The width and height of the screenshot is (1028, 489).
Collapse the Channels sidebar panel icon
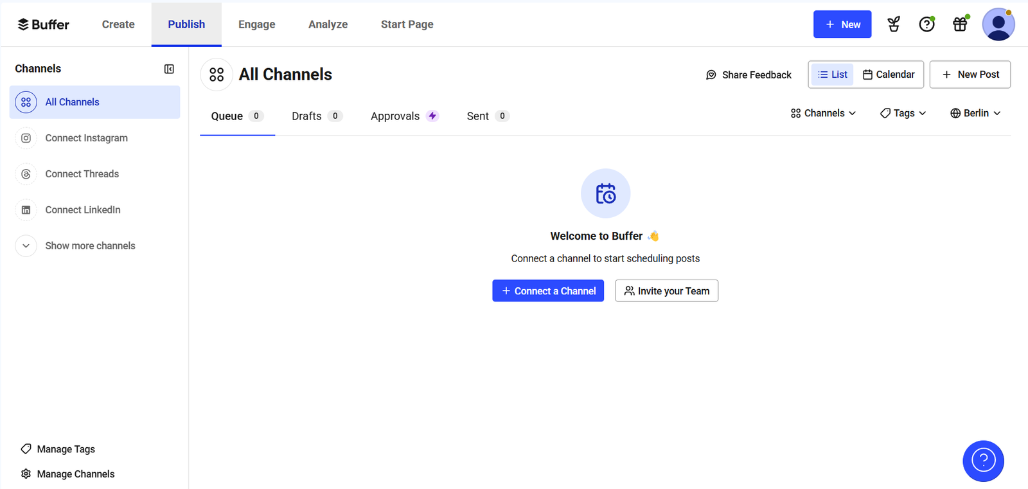[169, 69]
